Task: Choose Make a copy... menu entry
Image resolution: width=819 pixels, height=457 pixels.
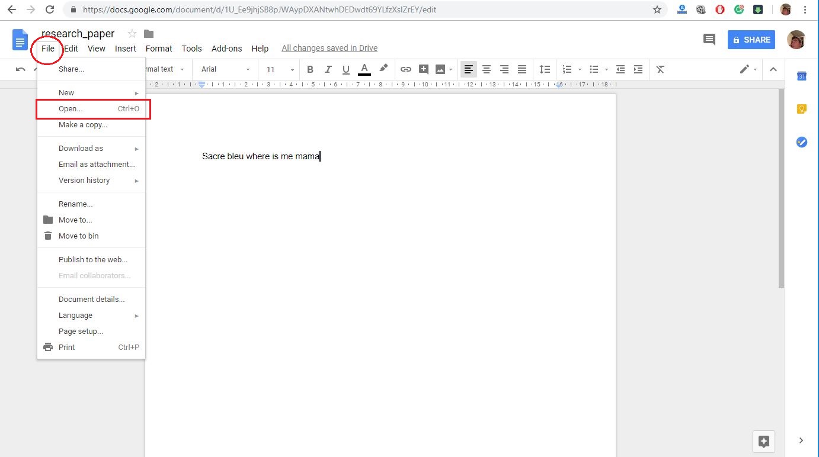Action: [x=91, y=125]
